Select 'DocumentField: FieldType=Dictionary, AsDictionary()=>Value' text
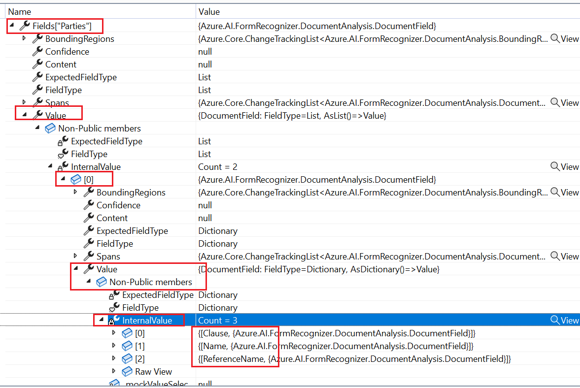The width and height of the screenshot is (580, 388). 319,269
